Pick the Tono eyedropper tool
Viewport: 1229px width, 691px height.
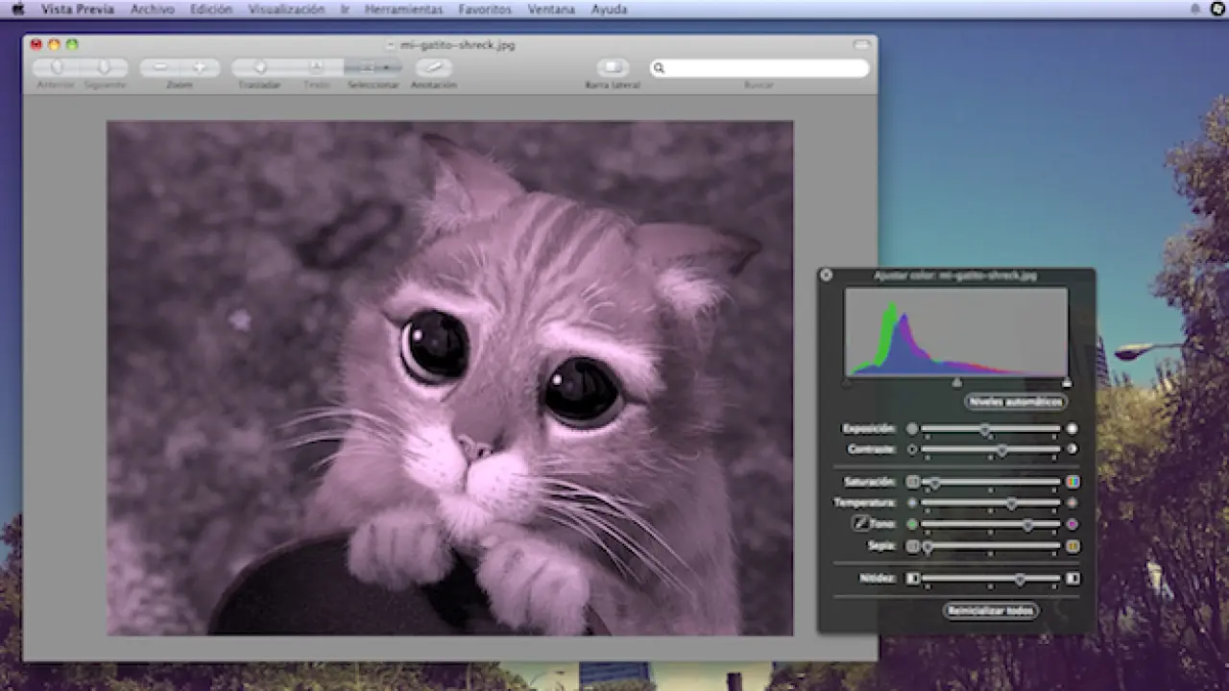coord(860,524)
